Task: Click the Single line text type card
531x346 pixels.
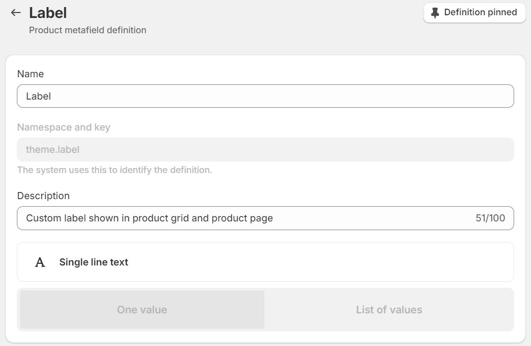Action: pos(265,262)
